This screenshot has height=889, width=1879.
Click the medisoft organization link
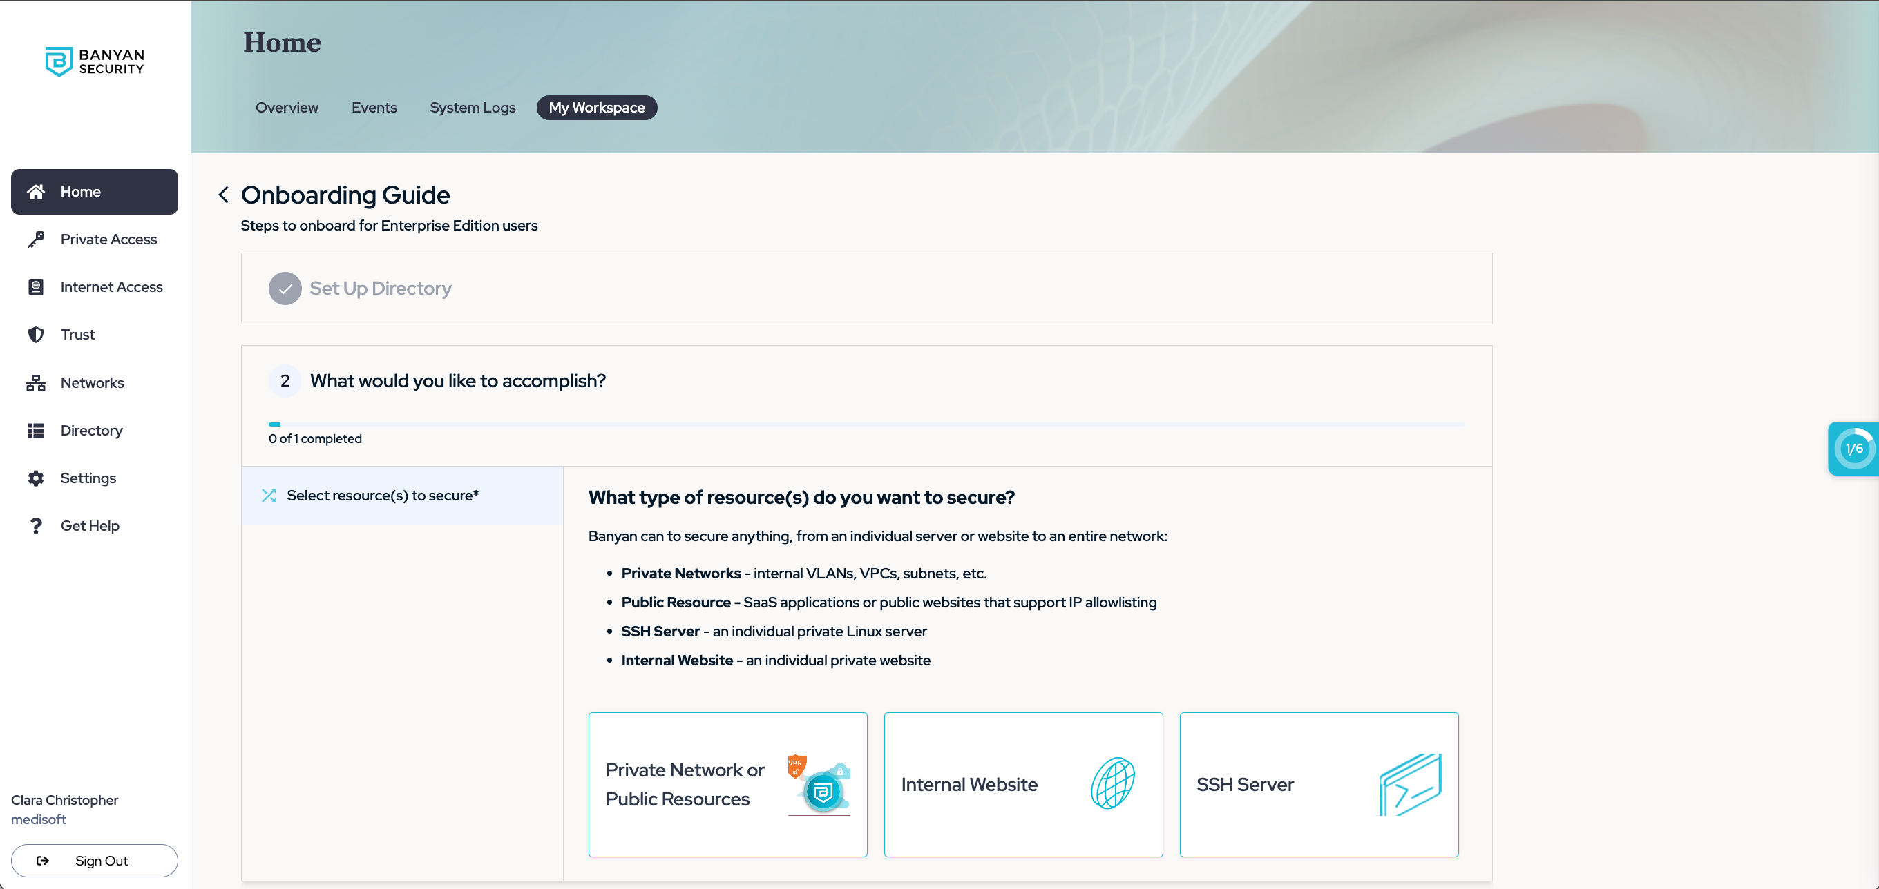tap(38, 819)
